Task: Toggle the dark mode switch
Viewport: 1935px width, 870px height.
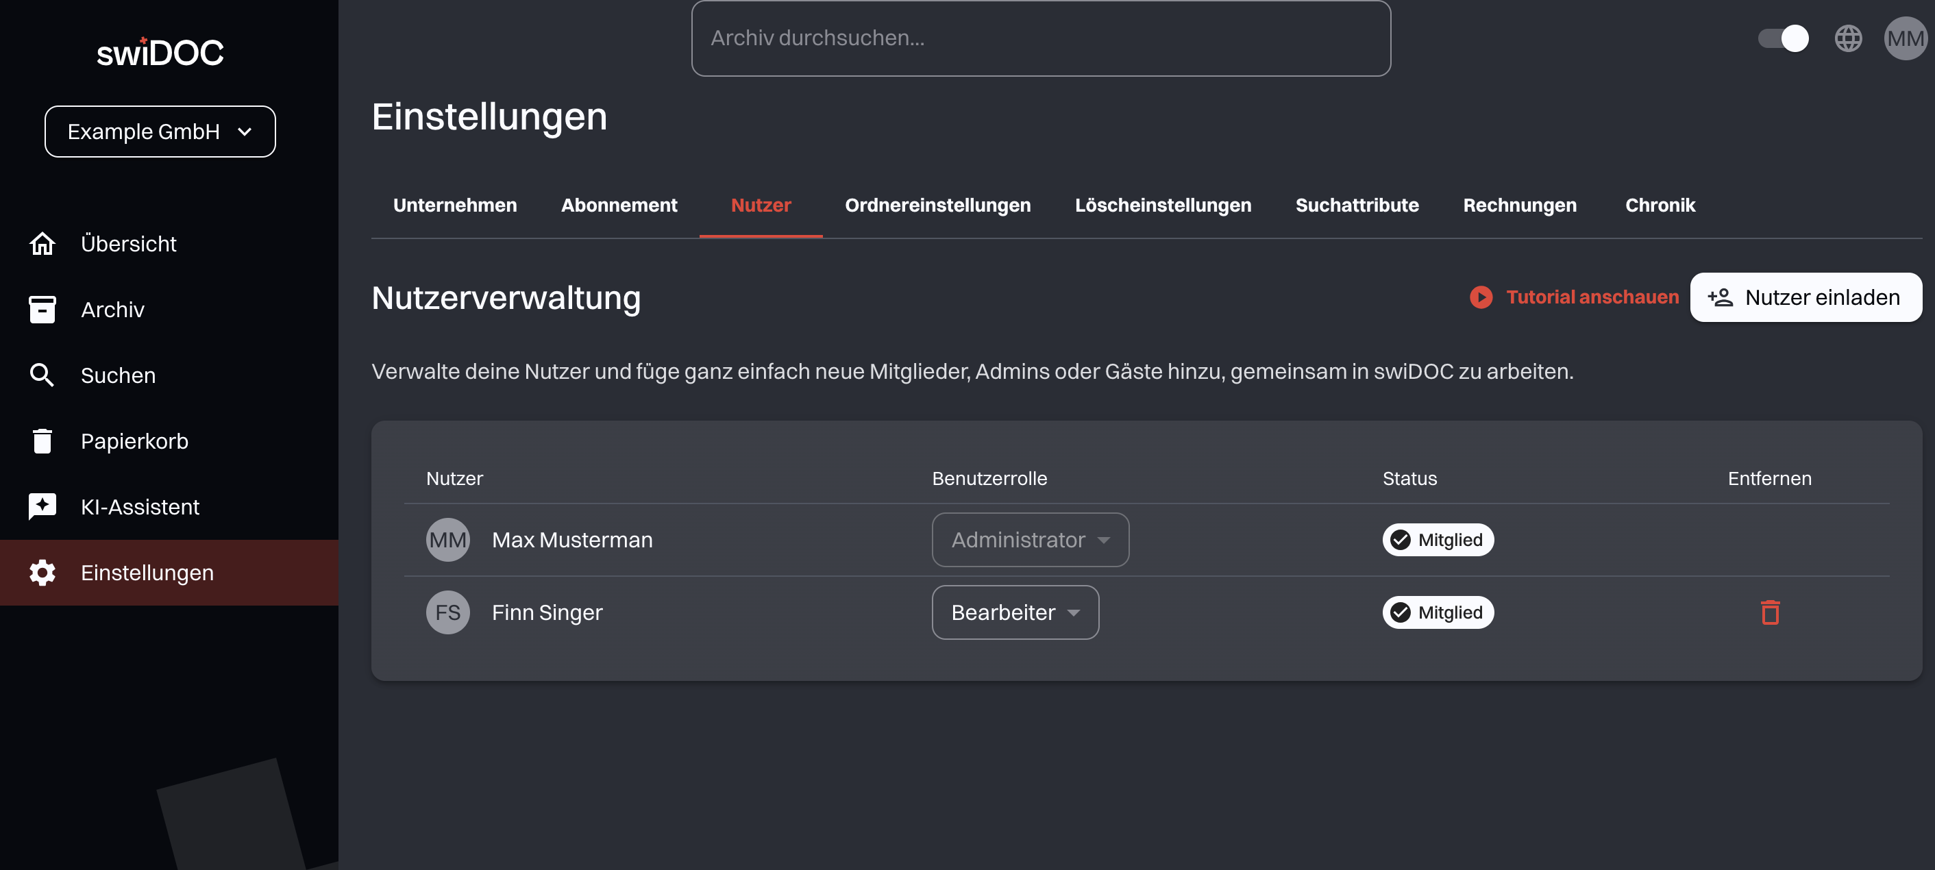Action: 1784,38
